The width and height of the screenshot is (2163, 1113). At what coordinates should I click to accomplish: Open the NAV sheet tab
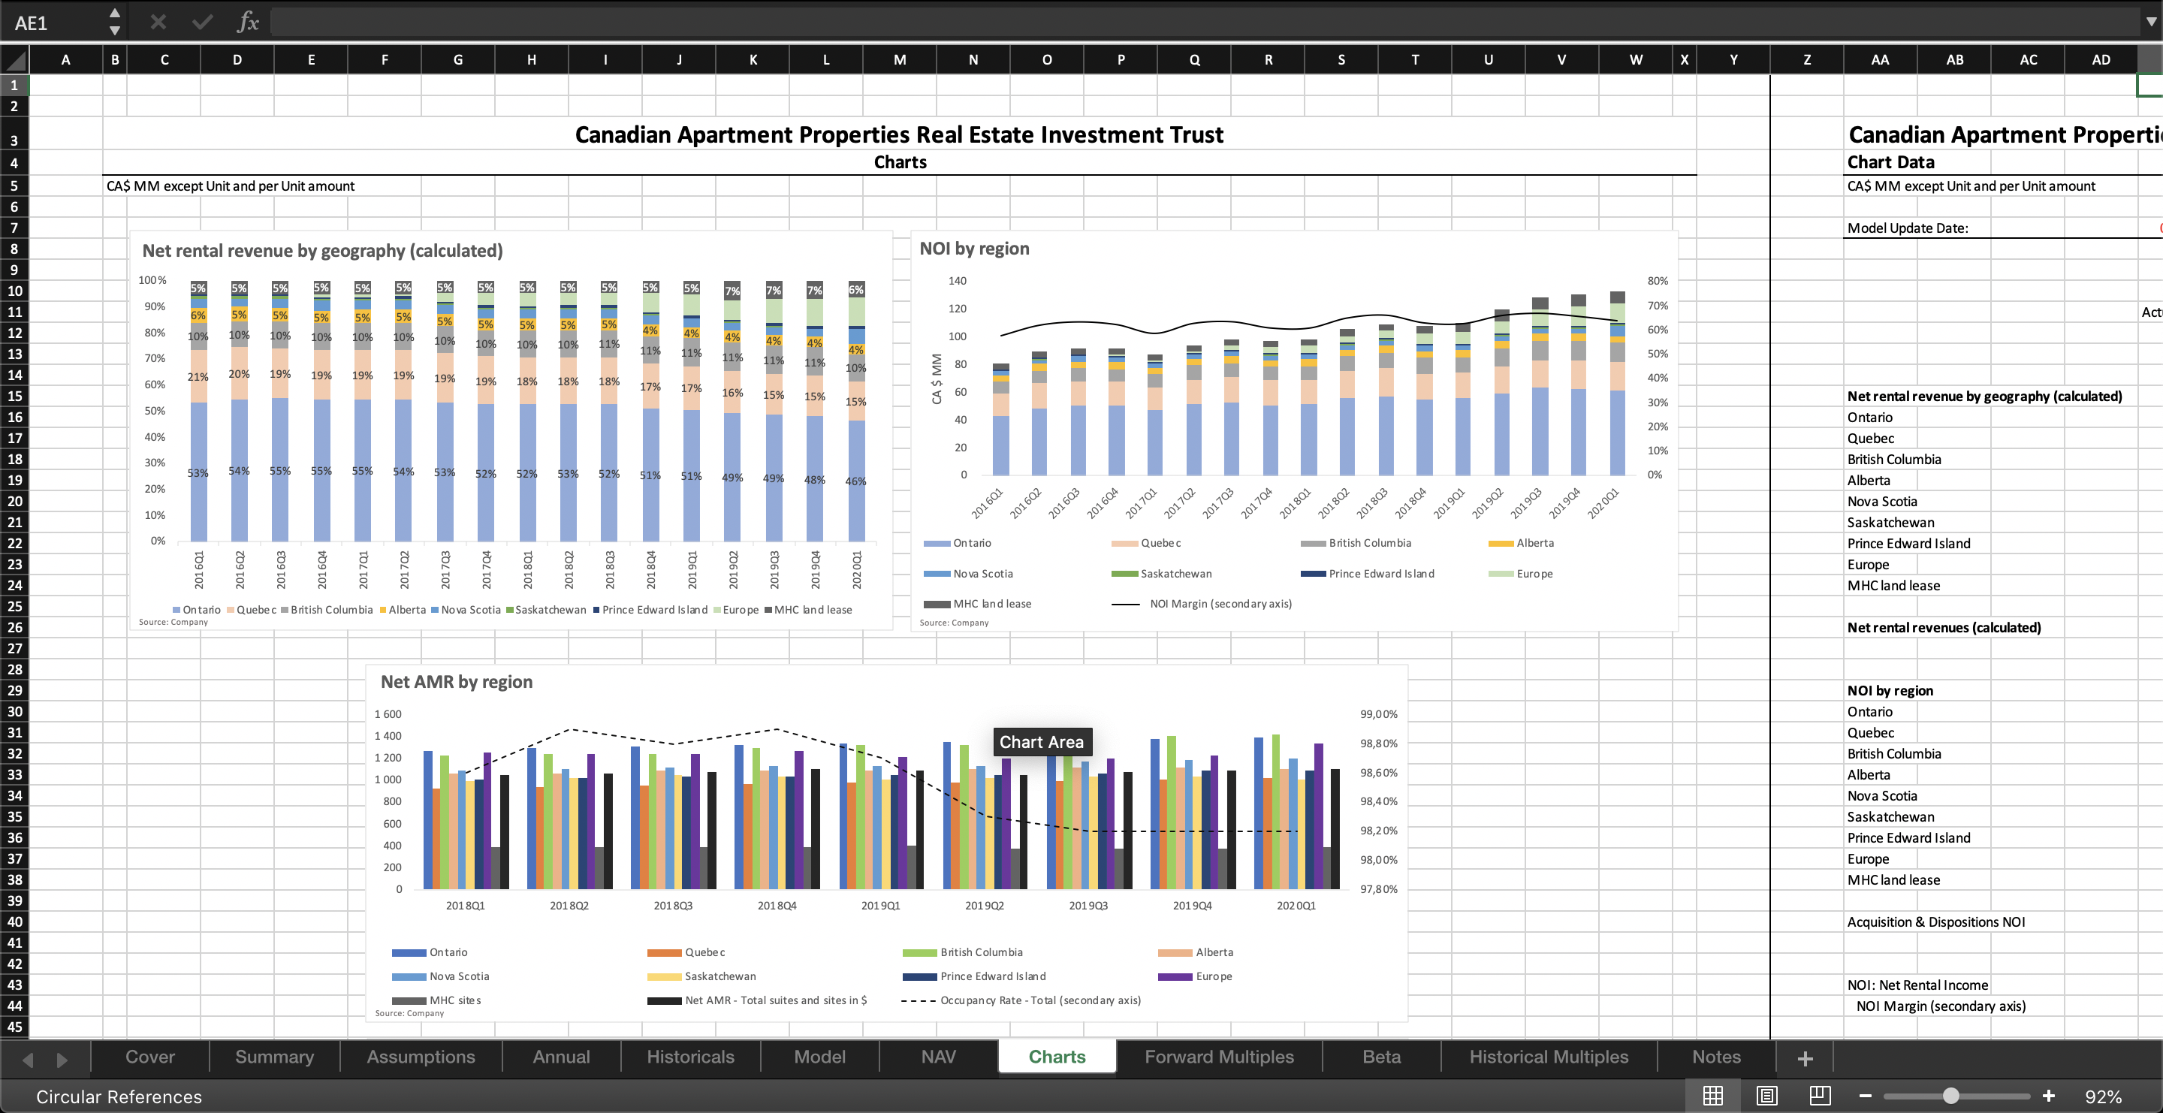pyautogui.click(x=939, y=1057)
